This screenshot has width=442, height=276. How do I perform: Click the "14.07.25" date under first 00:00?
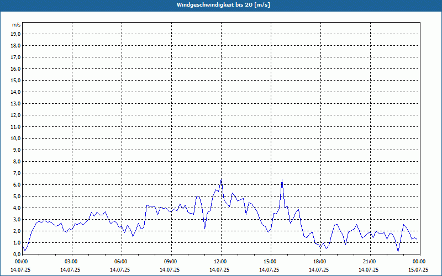tap(20, 269)
